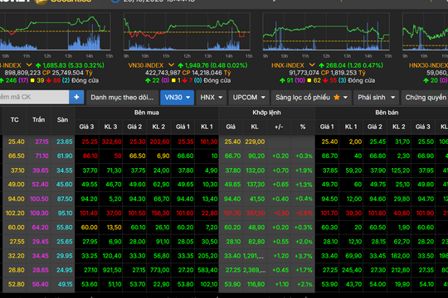Click matched volume 257,50
This screenshot has height=298, width=448.
point(256,213)
